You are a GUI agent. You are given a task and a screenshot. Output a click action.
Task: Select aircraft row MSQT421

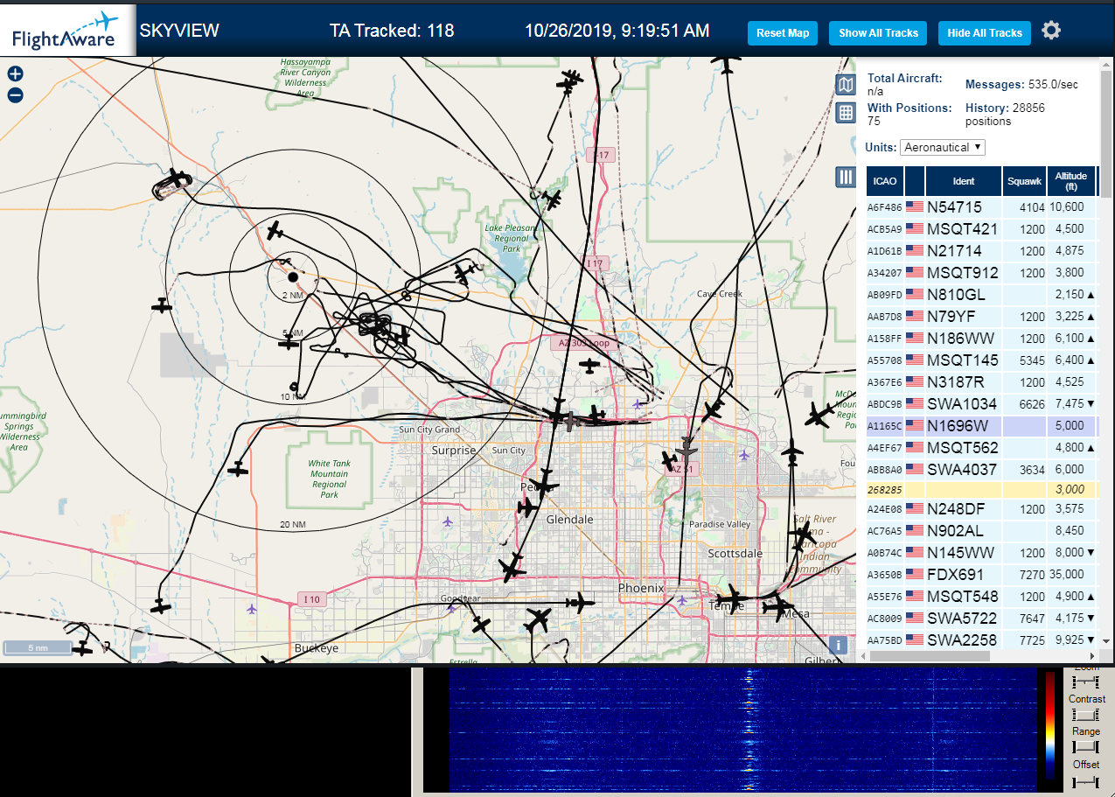pos(982,229)
